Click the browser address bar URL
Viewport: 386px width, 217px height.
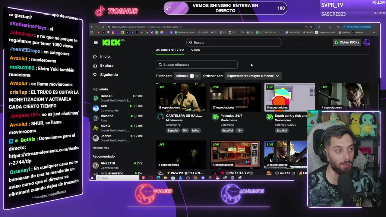(x=147, y=27)
